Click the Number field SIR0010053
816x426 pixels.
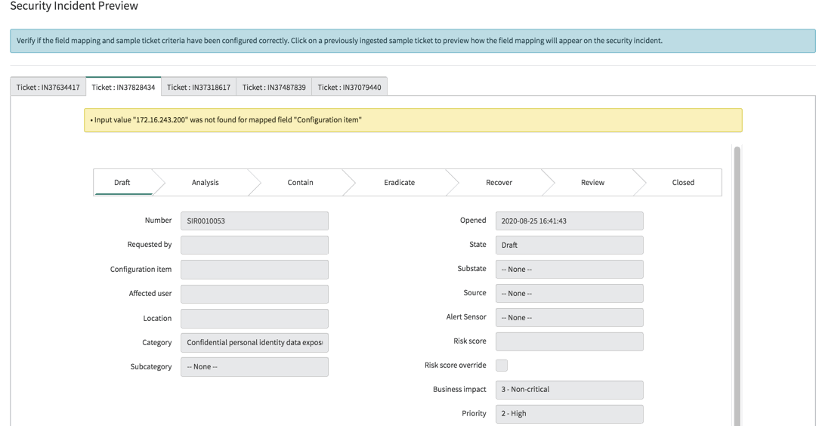pyautogui.click(x=255, y=221)
